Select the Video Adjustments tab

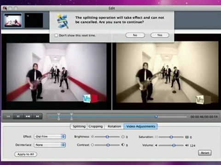[140, 126]
